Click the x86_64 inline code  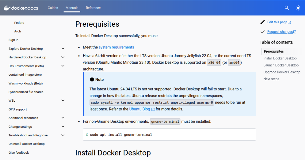pos(214,63)
